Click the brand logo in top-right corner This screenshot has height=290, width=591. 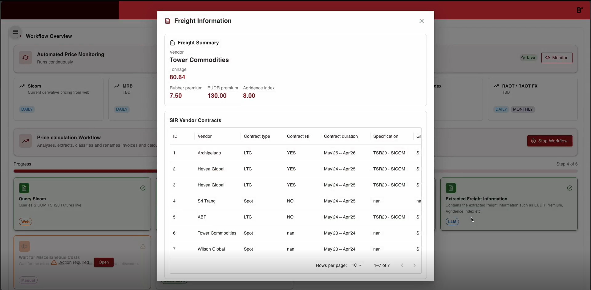579,10
